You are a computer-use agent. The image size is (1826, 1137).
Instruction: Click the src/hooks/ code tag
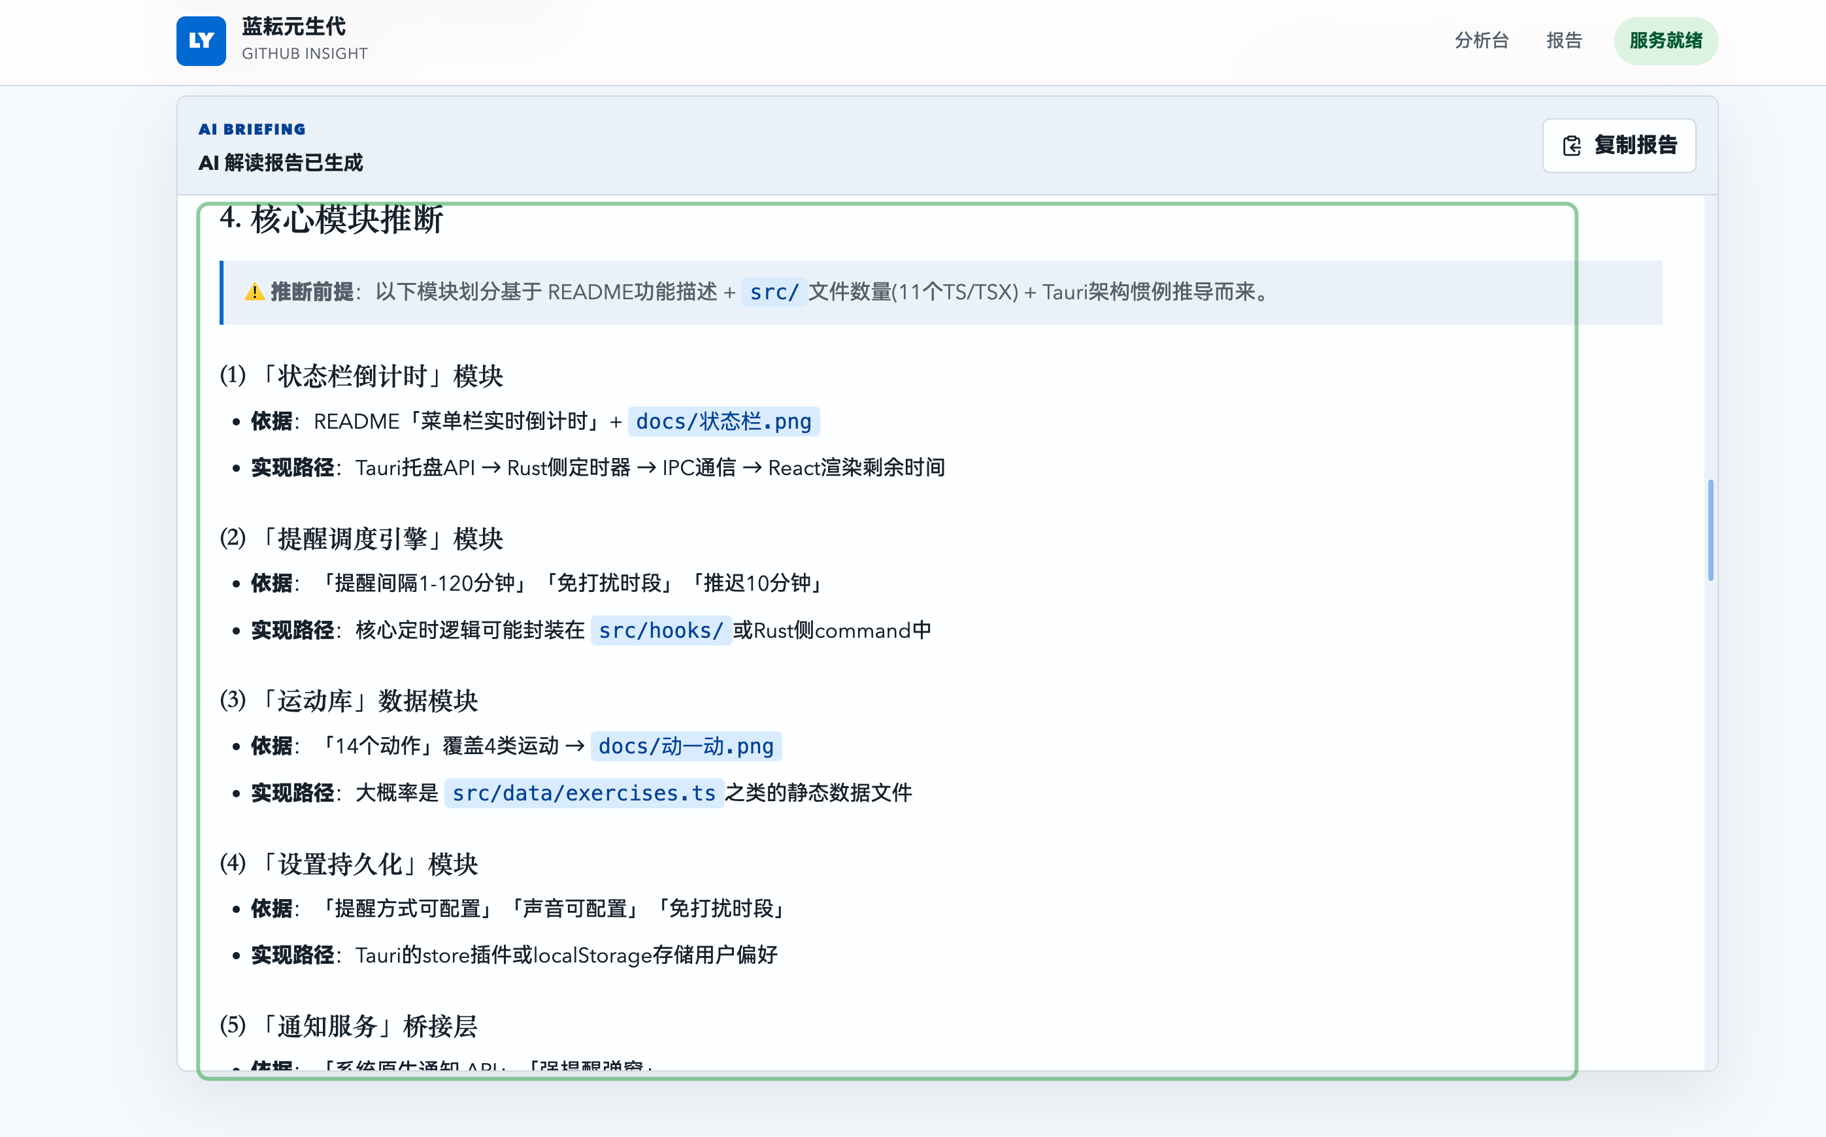(x=661, y=630)
